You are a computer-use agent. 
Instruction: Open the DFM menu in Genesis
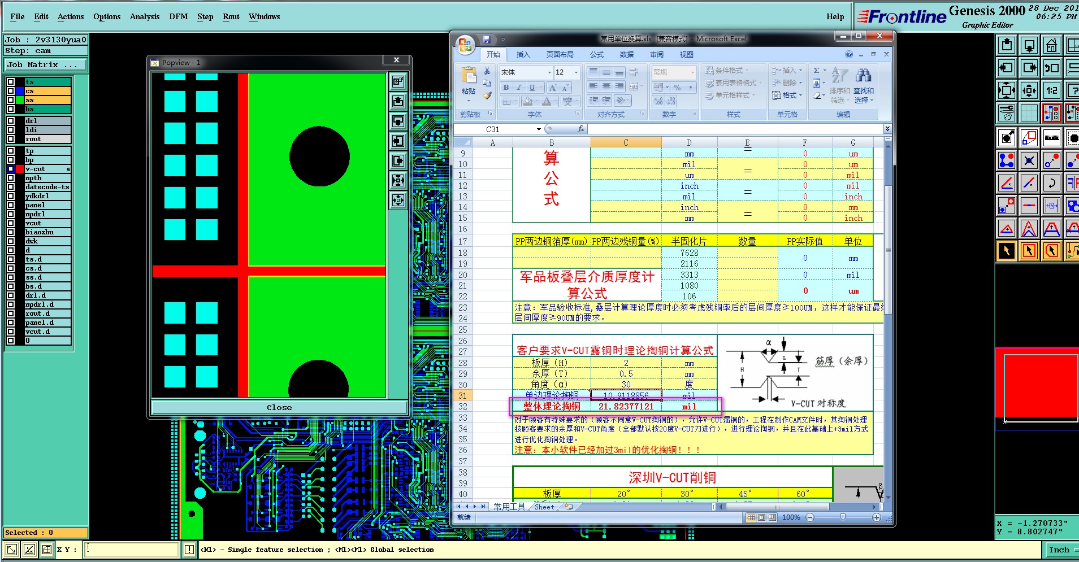pos(179,17)
